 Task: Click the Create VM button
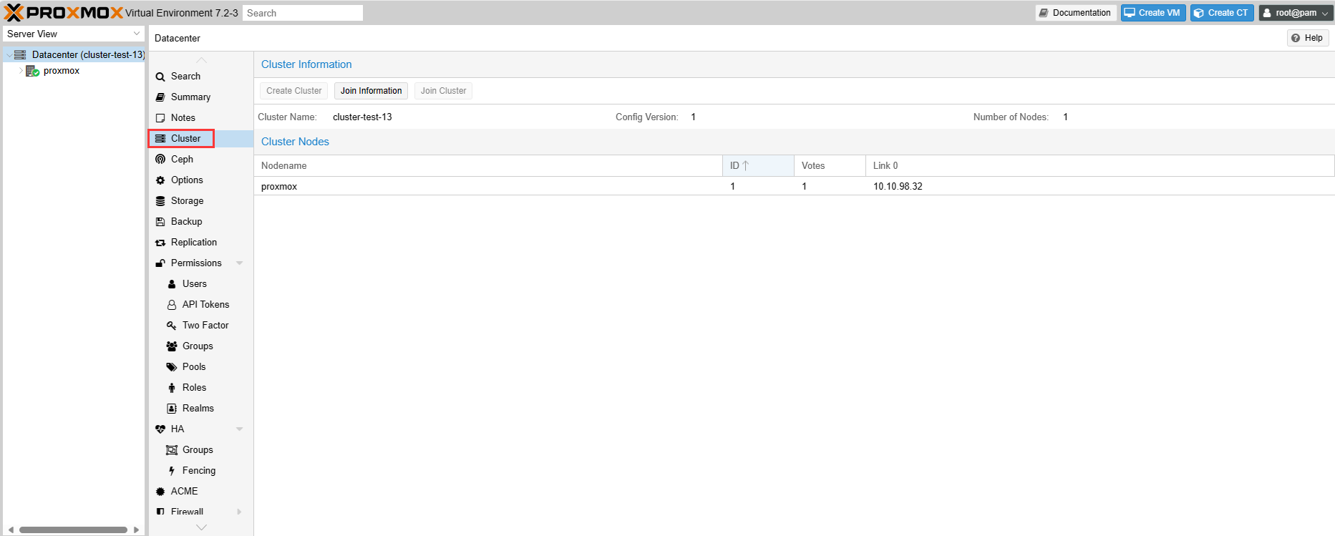pos(1153,13)
